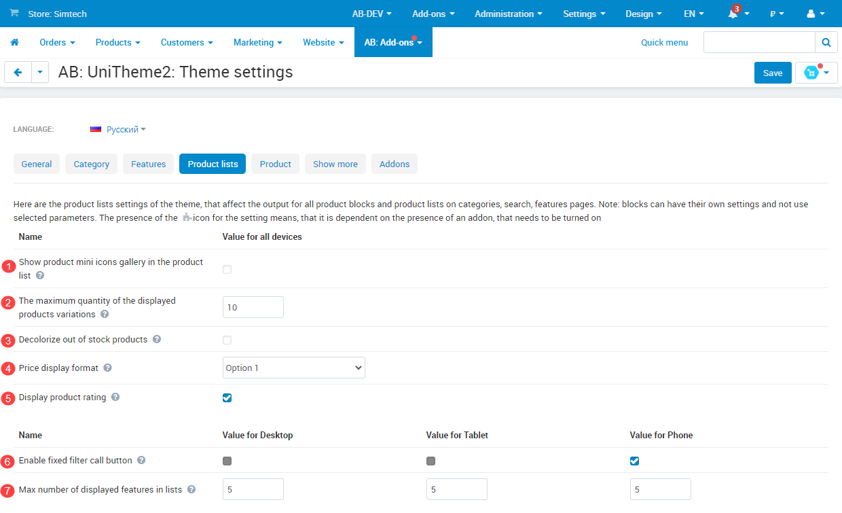Viewport: 842px width, 513px height.
Task: Open dropdown next to back arrow
Action: click(x=40, y=72)
